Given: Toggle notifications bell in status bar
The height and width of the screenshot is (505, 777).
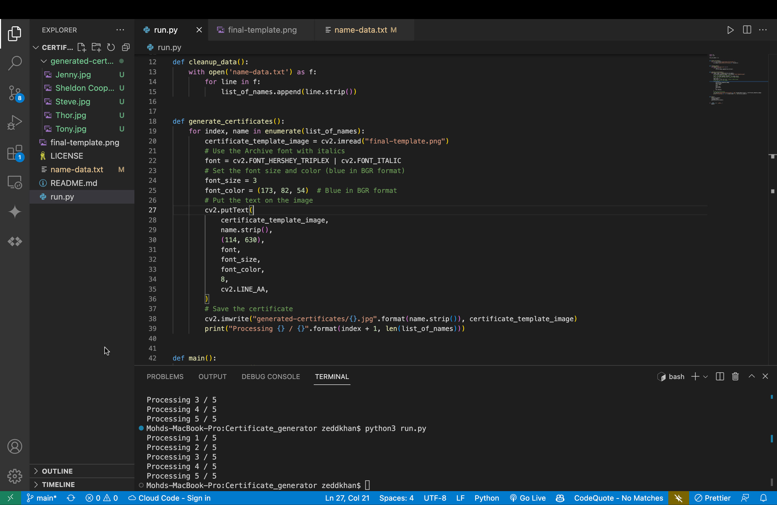Looking at the screenshot, I should point(763,498).
